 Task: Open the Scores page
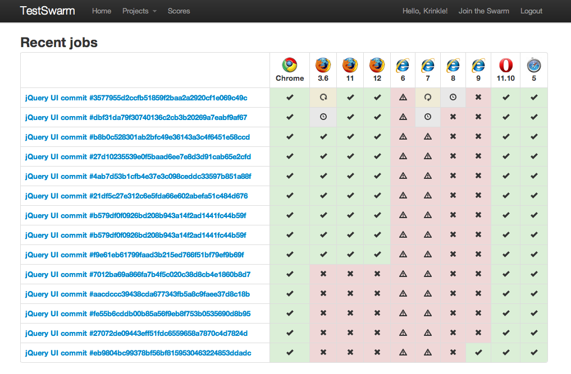[179, 11]
